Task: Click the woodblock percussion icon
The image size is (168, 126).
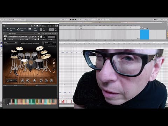Action: point(54,72)
